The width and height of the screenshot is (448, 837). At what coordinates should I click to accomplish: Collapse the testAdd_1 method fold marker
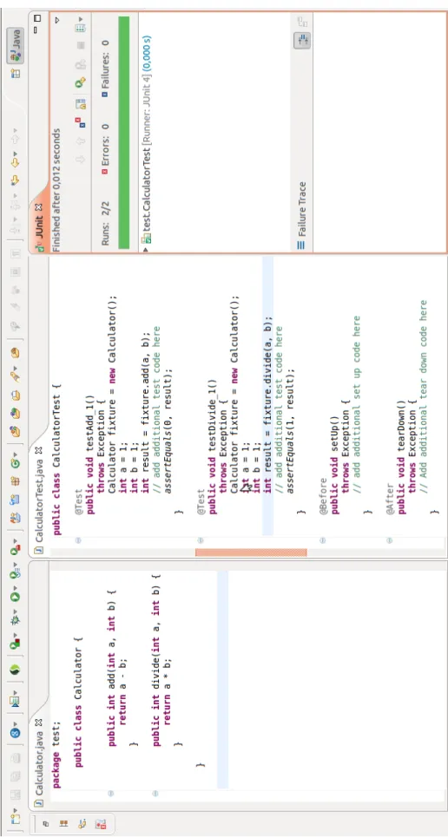(77, 540)
